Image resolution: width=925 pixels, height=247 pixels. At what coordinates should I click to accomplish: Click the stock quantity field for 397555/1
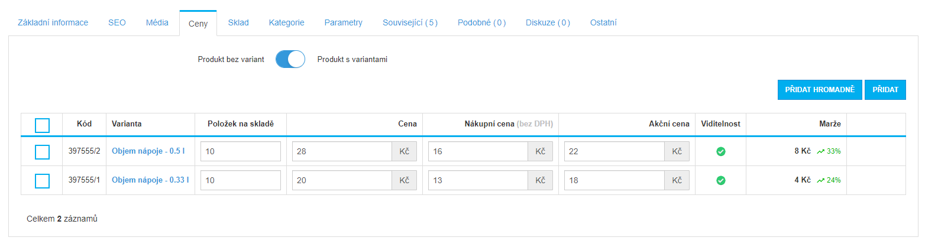[x=241, y=180]
